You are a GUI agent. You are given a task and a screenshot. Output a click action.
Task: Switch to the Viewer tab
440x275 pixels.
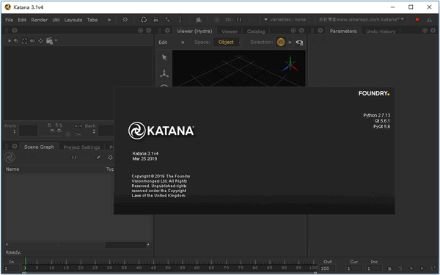pyautogui.click(x=230, y=32)
